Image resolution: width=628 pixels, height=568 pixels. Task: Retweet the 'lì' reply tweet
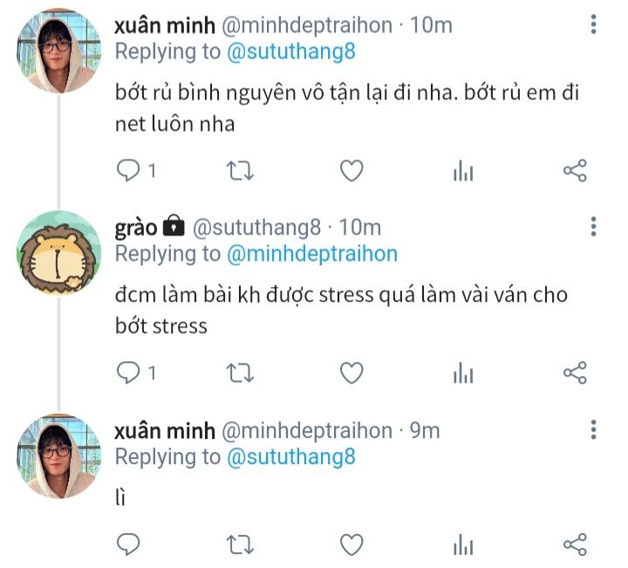tap(240, 544)
